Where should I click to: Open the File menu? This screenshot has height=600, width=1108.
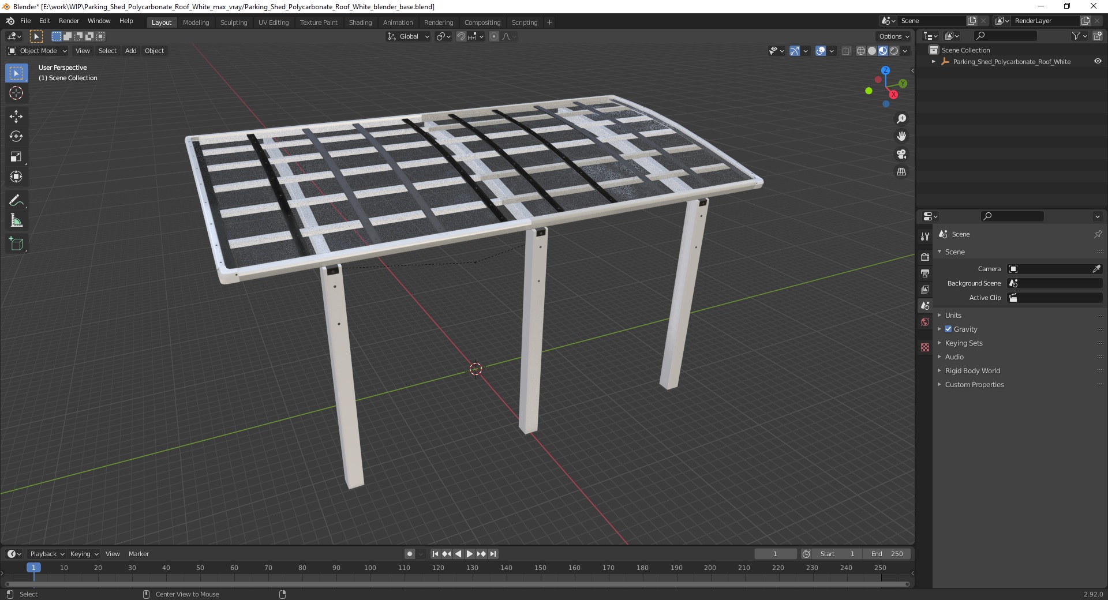(x=25, y=21)
